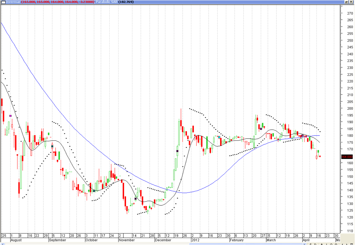Click the 2012 year label on date axis
The image size is (355, 245).
(x=195, y=240)
